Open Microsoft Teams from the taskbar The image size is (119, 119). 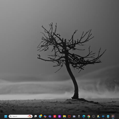click(50, 116)
